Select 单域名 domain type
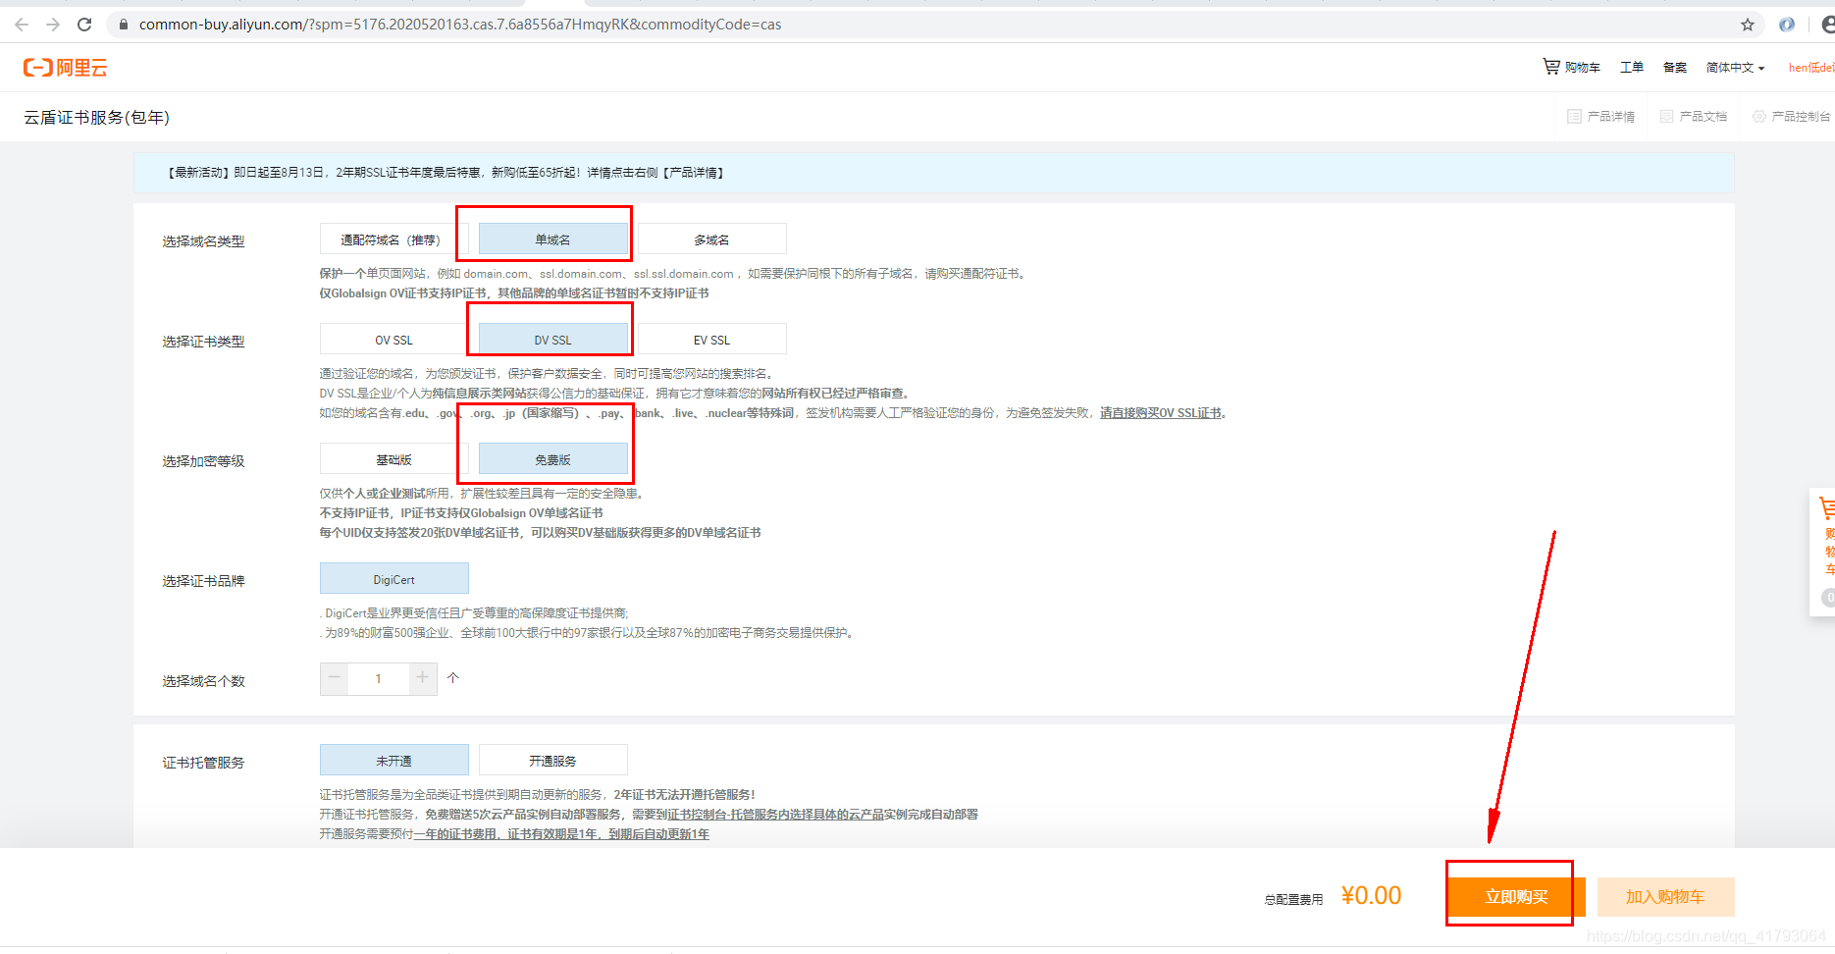 (552, 239)
